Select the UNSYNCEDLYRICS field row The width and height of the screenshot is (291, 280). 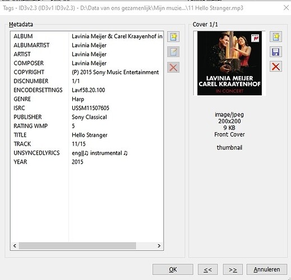tap(87, 153)
